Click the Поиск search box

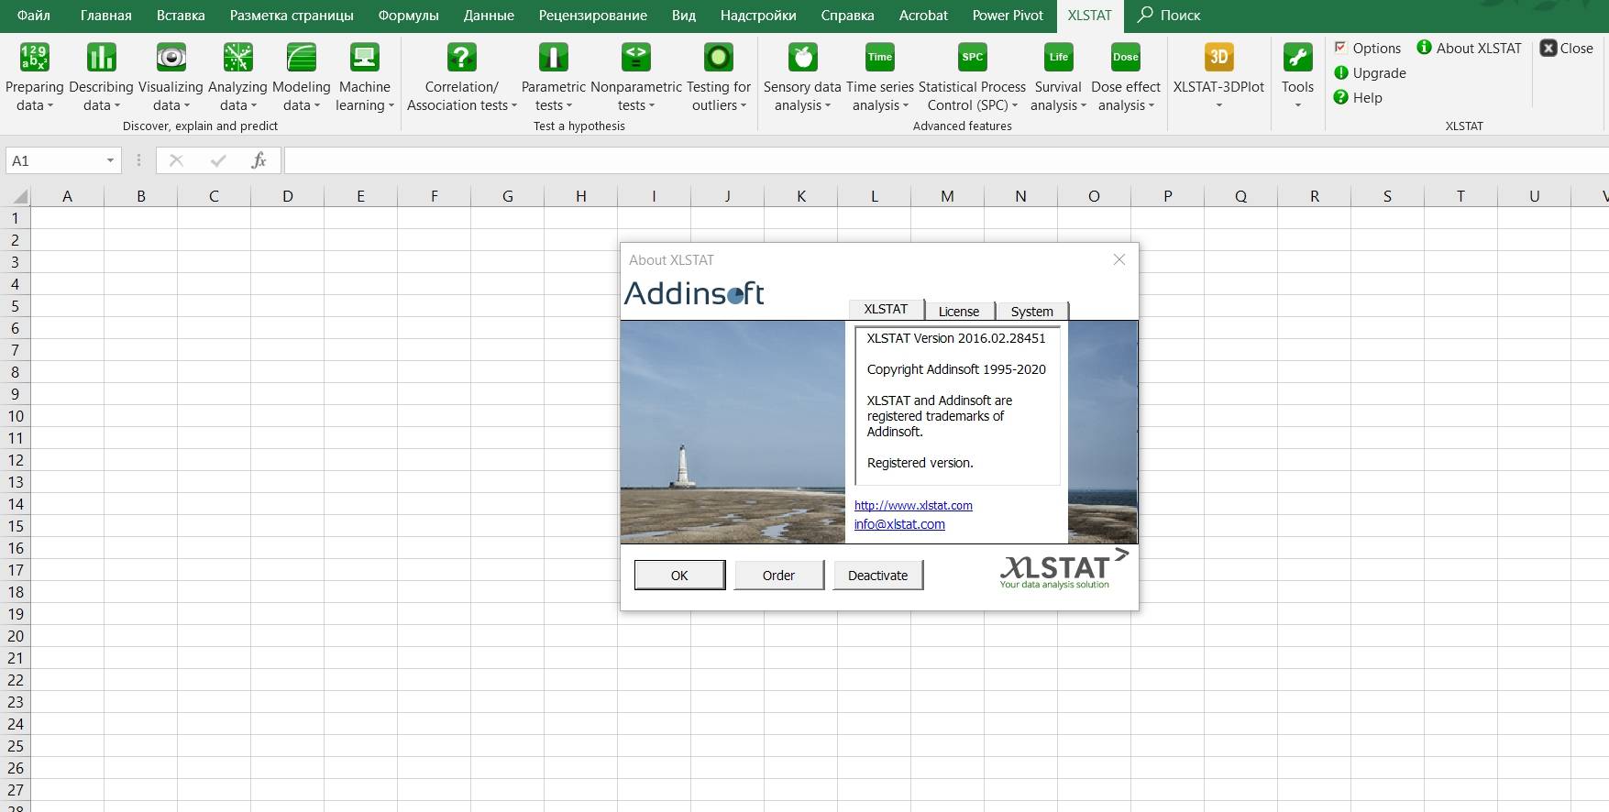(x=1169, y=16)
